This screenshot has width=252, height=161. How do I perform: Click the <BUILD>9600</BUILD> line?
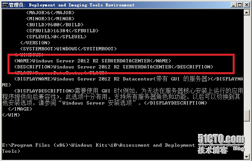click(x=55, y=25)
